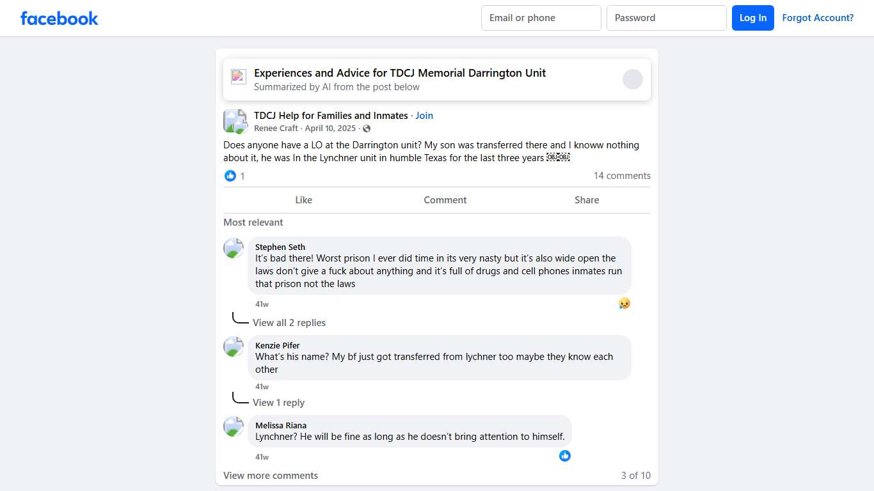874x491 pixels.
Task: Click the like reaction on Melissa Riana's comment
Action: click(565, 456)
